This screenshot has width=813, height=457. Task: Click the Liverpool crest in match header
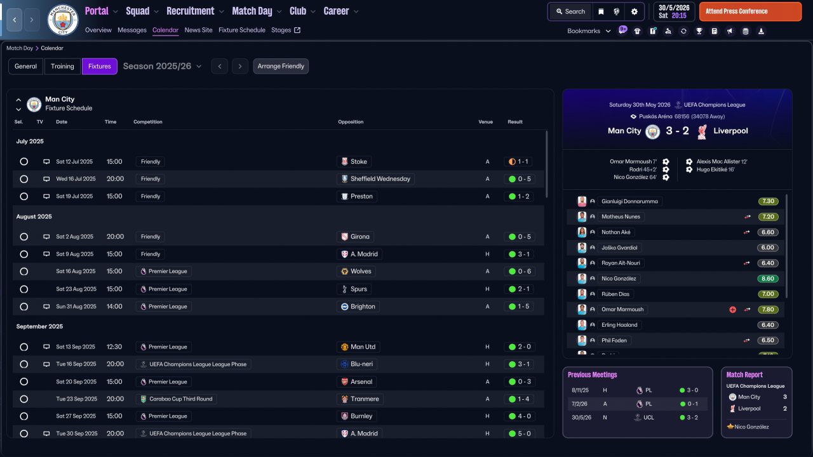(x=702, y=131)
